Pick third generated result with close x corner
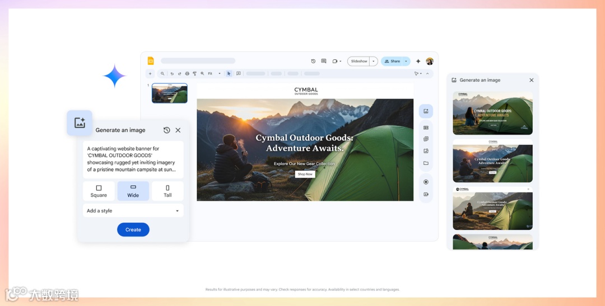 tap(493, 209)
